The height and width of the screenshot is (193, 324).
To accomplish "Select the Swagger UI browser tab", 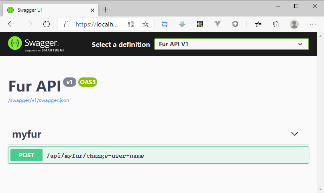I will pyautogui.click(x=48, y=10).
